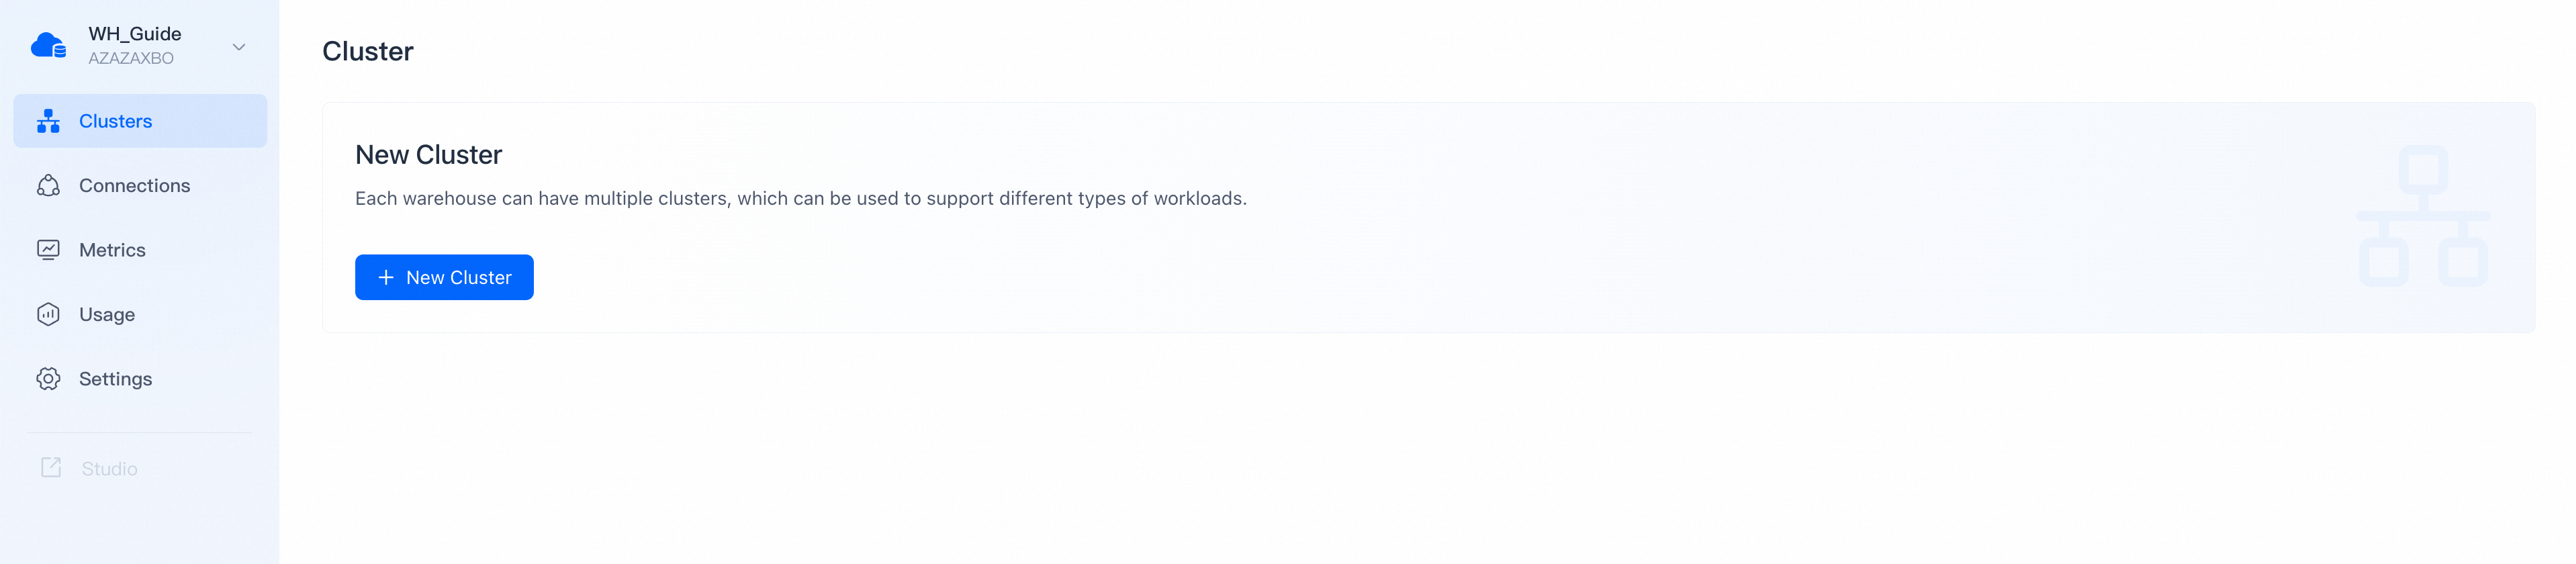Screen dimensions: 2576x564
Task: Switch to the Connections section
Action: click(135, 185)
